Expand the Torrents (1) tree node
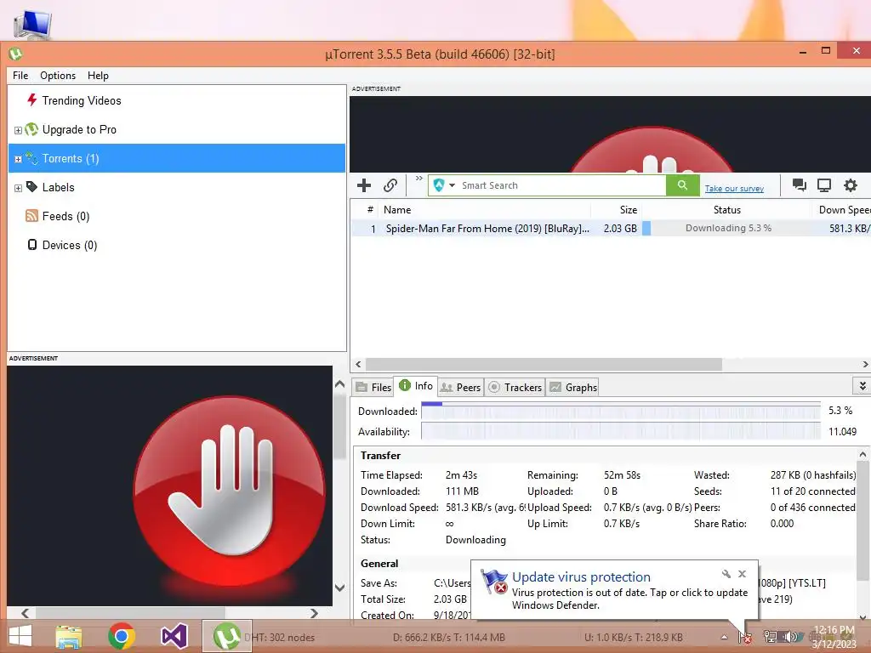871x653 pixels. 19,159
